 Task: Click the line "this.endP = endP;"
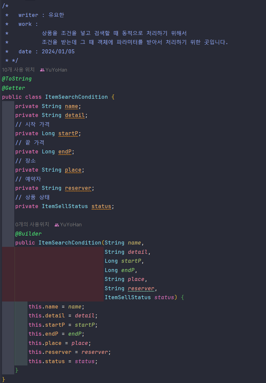coord(56,334)
